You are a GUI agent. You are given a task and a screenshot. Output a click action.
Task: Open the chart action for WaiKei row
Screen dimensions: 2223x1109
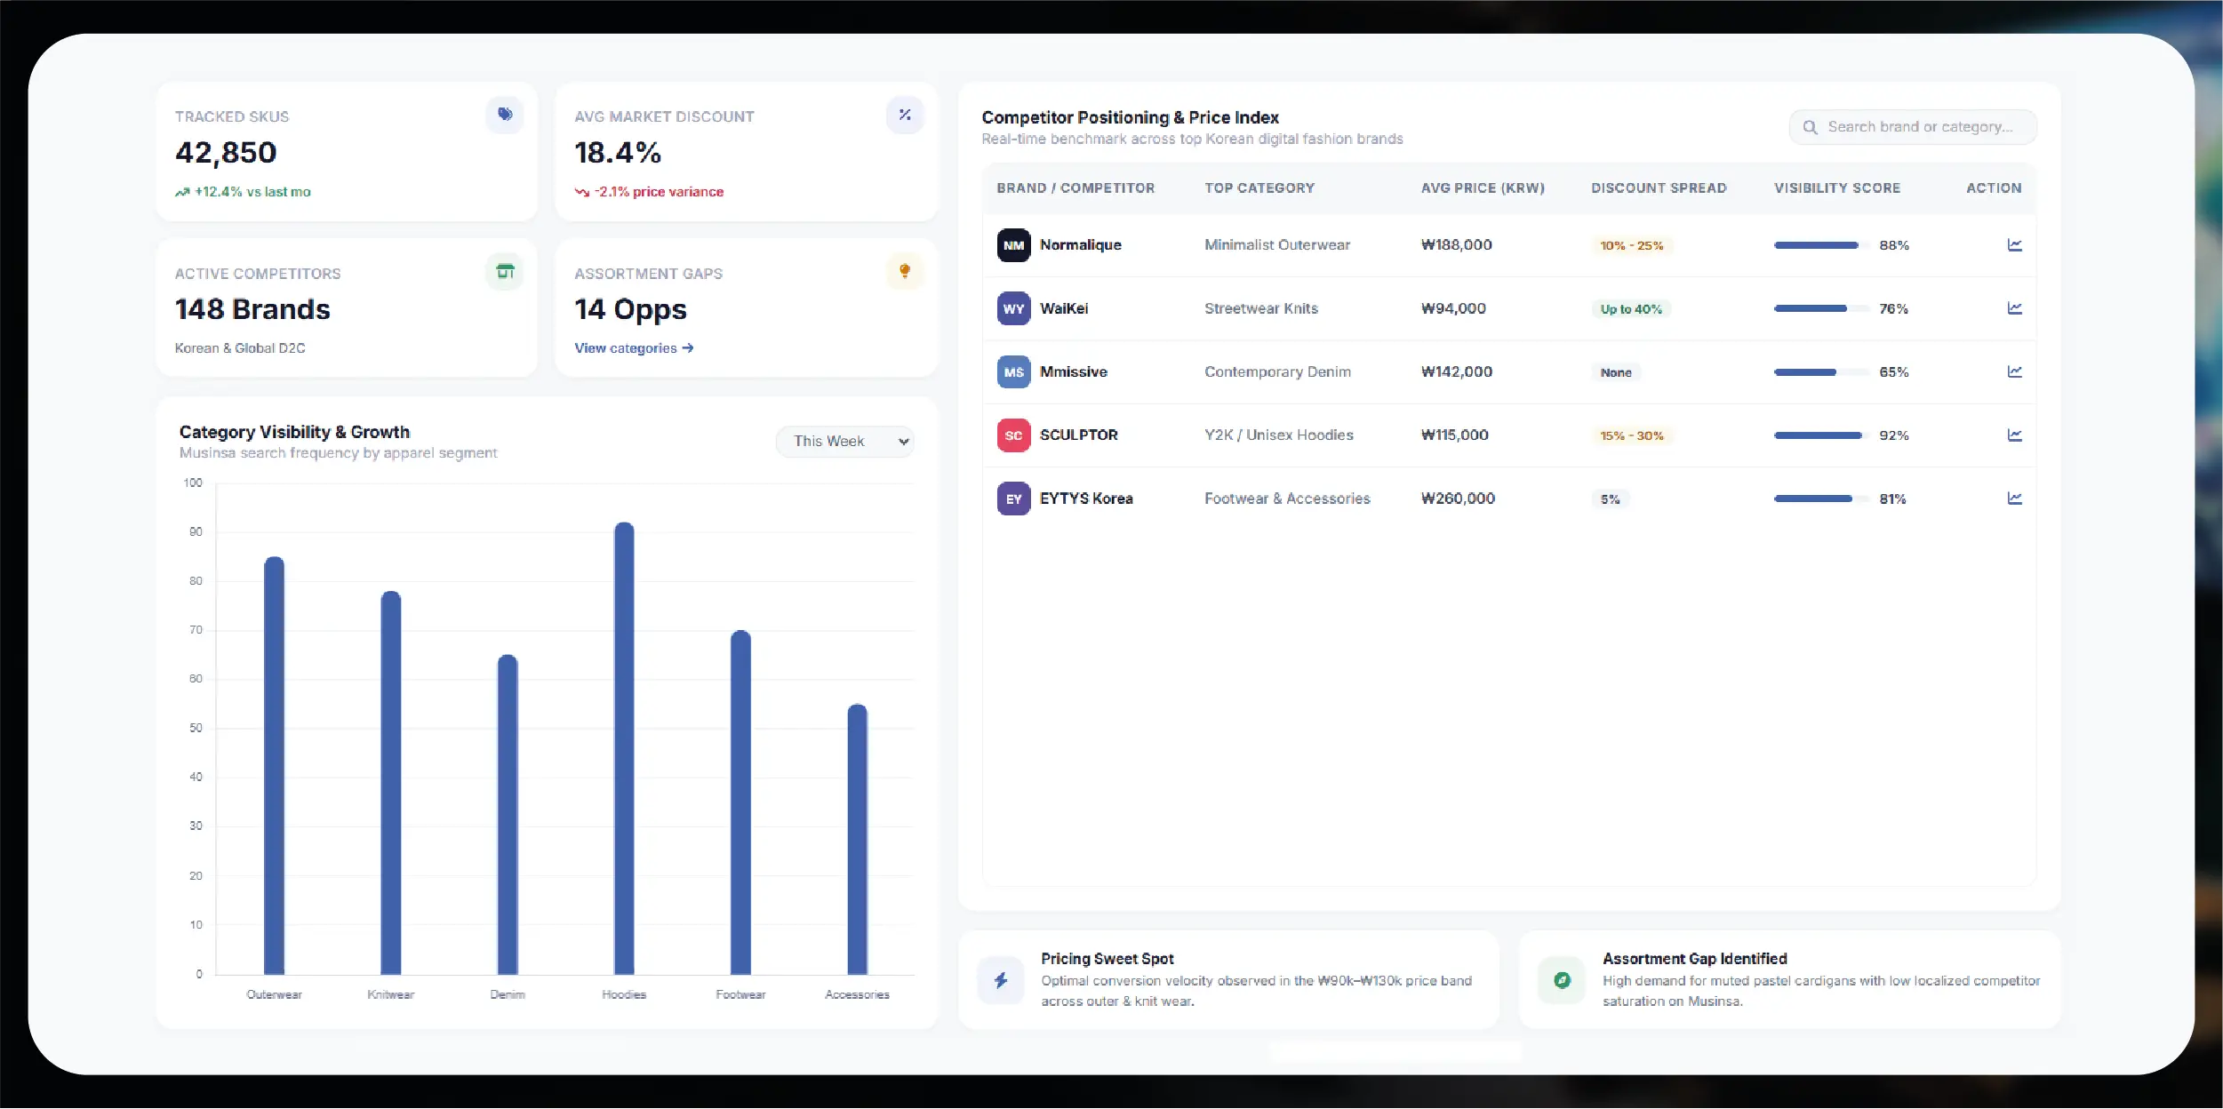tap(2014, 308)
